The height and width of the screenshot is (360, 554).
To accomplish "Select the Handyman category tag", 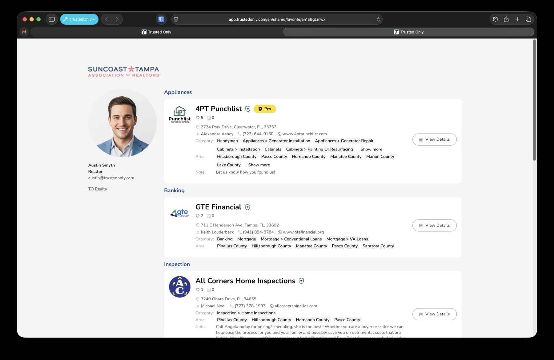I will click(227, 141).
